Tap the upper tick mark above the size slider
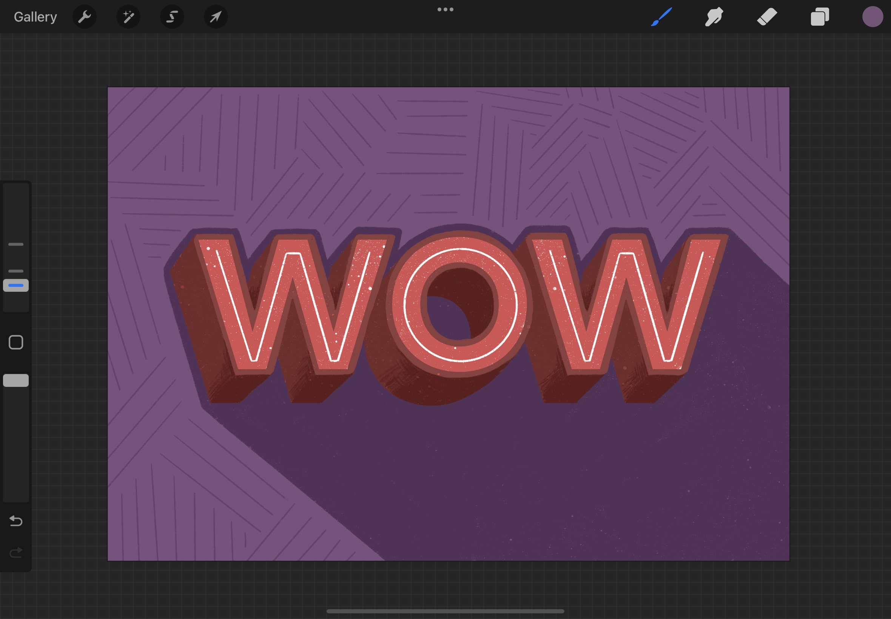891x619 pixels. [x=15, y=243]
